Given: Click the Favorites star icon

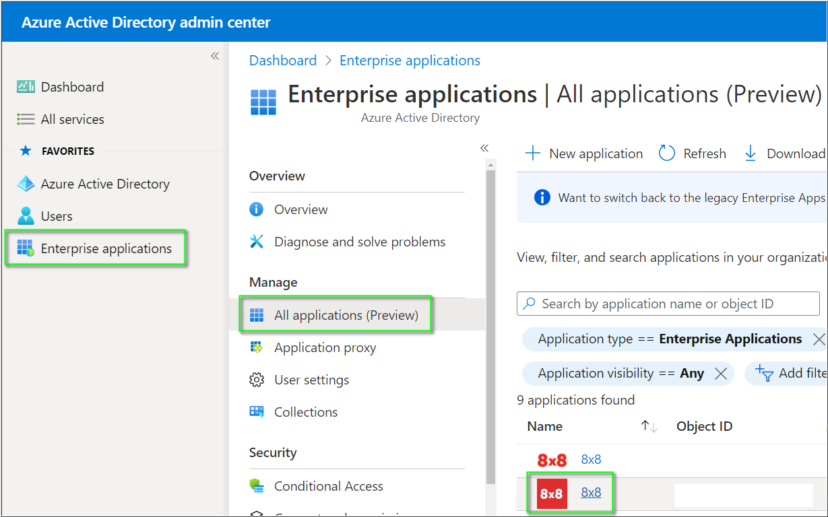Looking at the screenshot, I should tap(26, 151).
